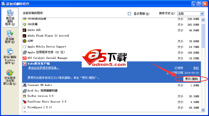The width and height of the screenshot is (209, 116).
Task: Click the Apple Mobile Device Support icon
Action: pos(24,47)
